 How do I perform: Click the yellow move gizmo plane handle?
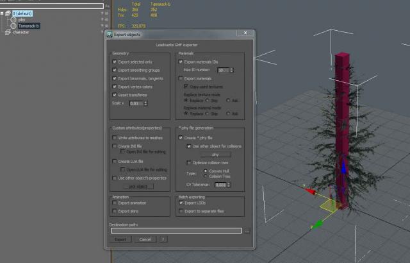328,206
